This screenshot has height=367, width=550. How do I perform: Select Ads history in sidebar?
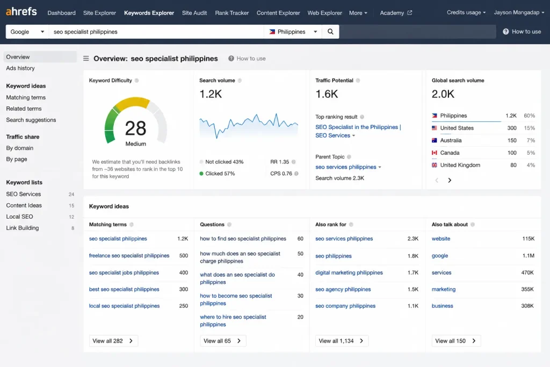click(x=20, y=68)
